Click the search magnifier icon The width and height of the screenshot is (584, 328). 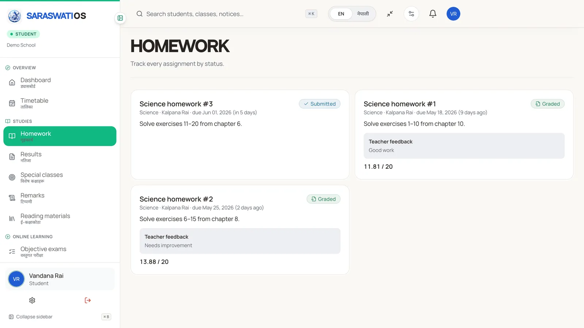(139, 14)
